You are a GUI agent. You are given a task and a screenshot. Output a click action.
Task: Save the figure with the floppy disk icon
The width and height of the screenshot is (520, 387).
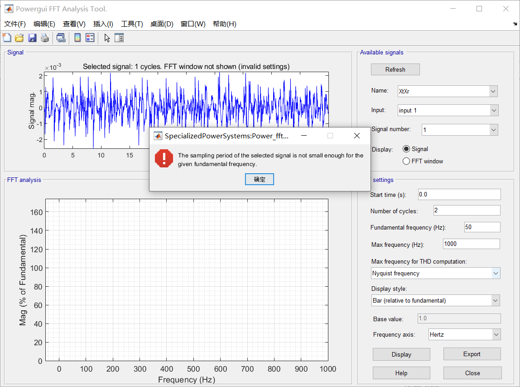coord(32,38)
